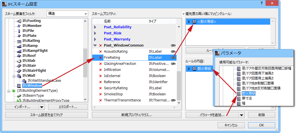Collapse the 優先度の高い順にマッピングルール section
This screenshot has height=133, width=296.
point(183,14)
